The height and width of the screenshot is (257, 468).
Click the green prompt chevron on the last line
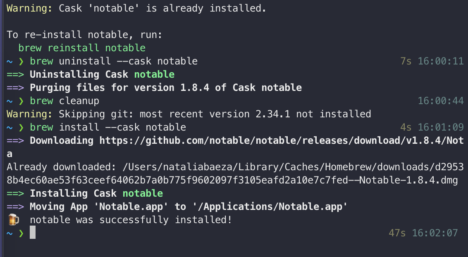pyautogui.click(x=21, y=233)
